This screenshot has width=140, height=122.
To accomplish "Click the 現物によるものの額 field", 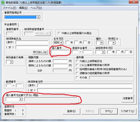I will click(x=60, y=65).
